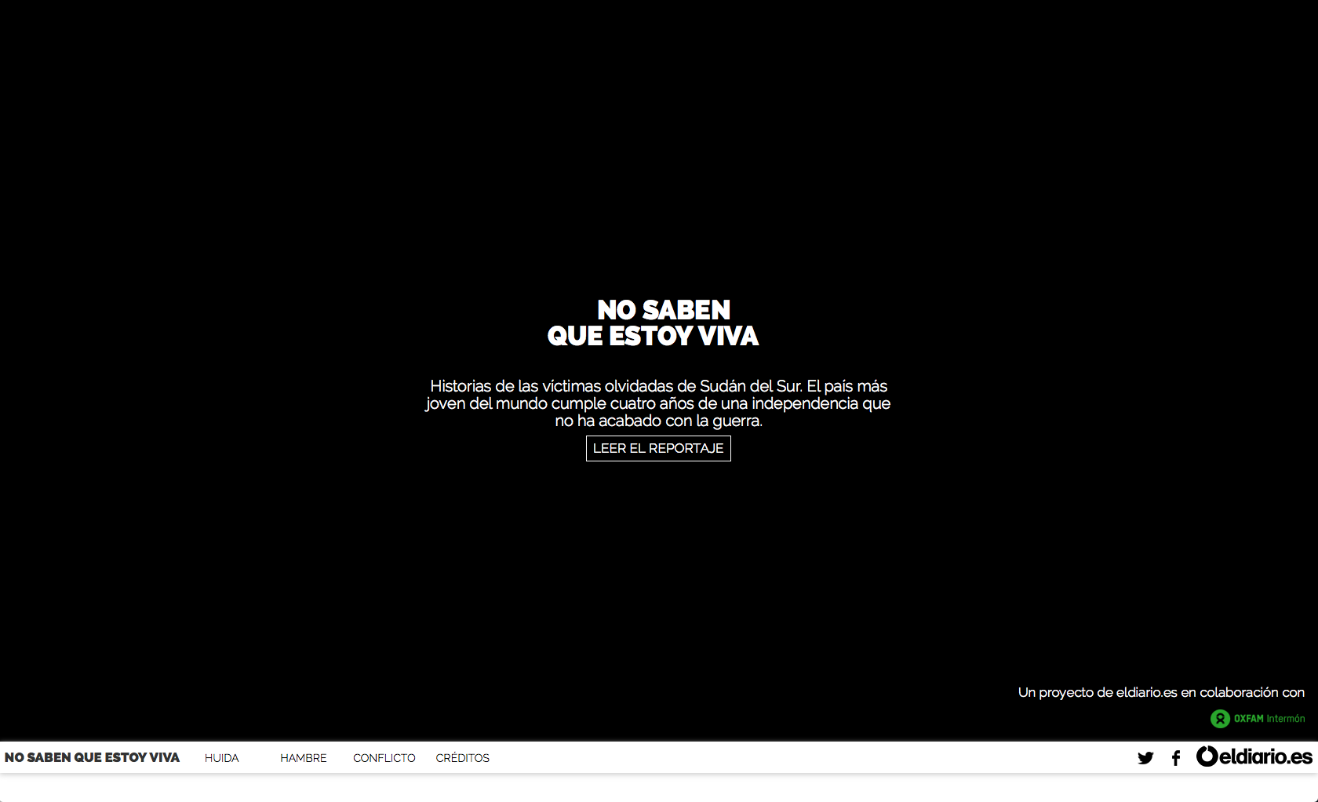Jump to the CONFLICTO section
The width and height of the screenshot is (1318, 802).
click(x=384, y=758)
